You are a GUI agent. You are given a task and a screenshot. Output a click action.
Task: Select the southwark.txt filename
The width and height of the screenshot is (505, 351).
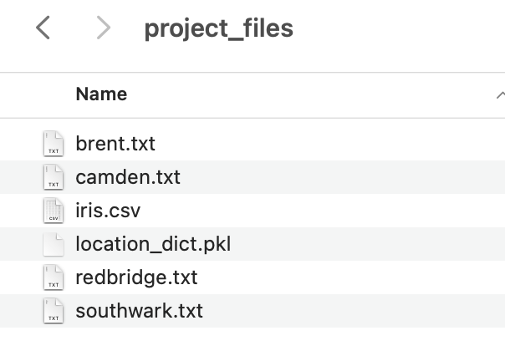[x=139, y=311]
